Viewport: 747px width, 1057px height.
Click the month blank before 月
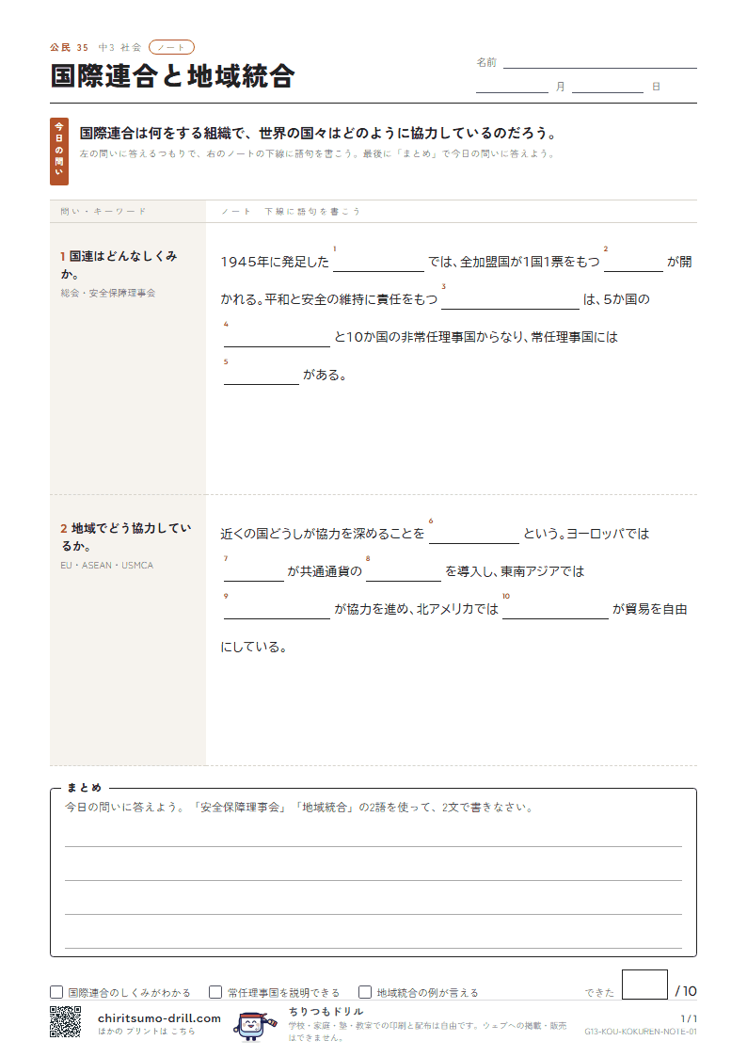[512, 87]
